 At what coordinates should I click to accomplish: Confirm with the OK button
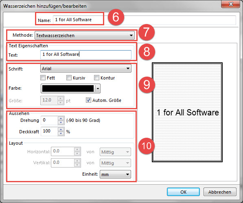183,192
